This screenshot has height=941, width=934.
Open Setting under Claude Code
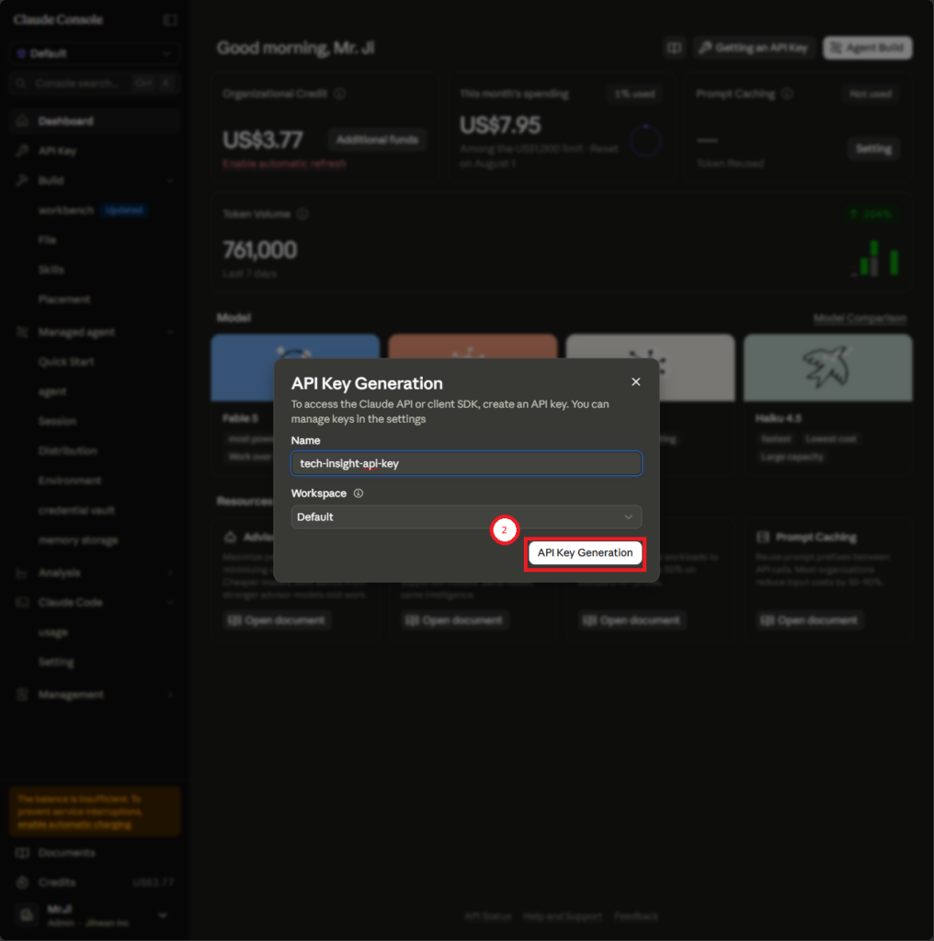click(56, 662)
